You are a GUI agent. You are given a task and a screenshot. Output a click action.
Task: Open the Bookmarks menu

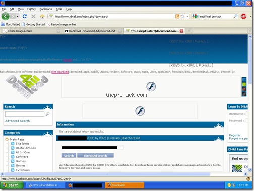[x=46, y=9]
